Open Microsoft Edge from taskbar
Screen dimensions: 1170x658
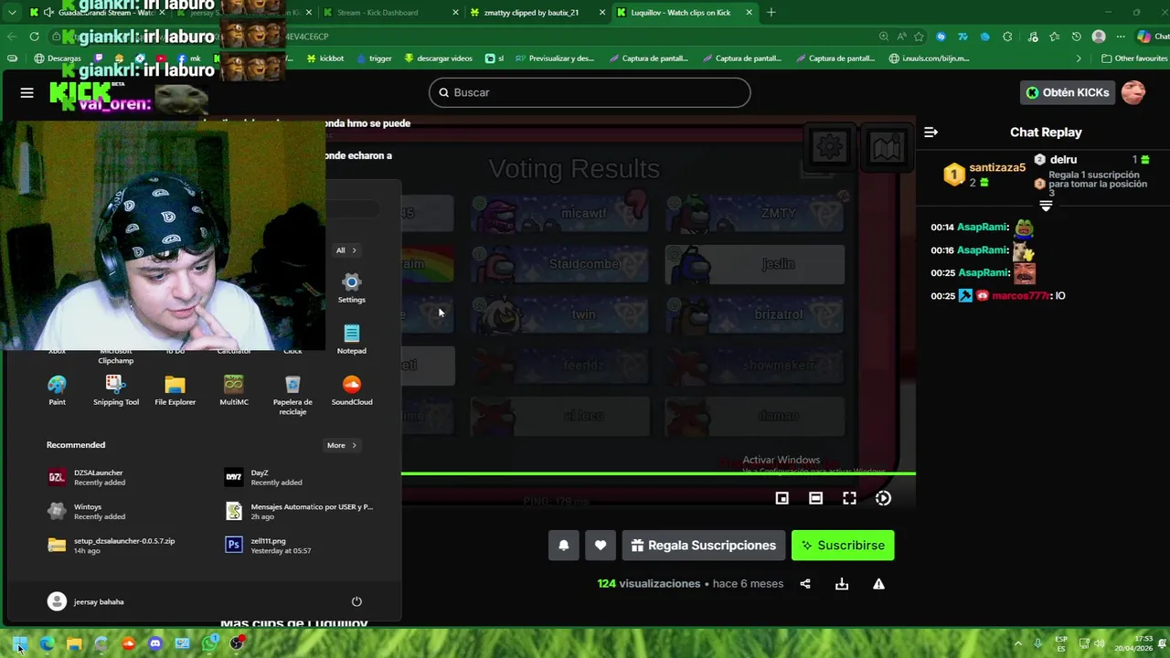(47, 643)
